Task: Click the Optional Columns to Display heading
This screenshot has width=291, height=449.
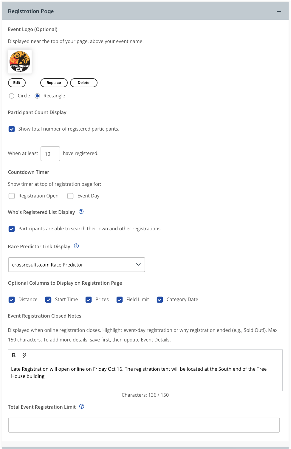Action: click(65, 283)
